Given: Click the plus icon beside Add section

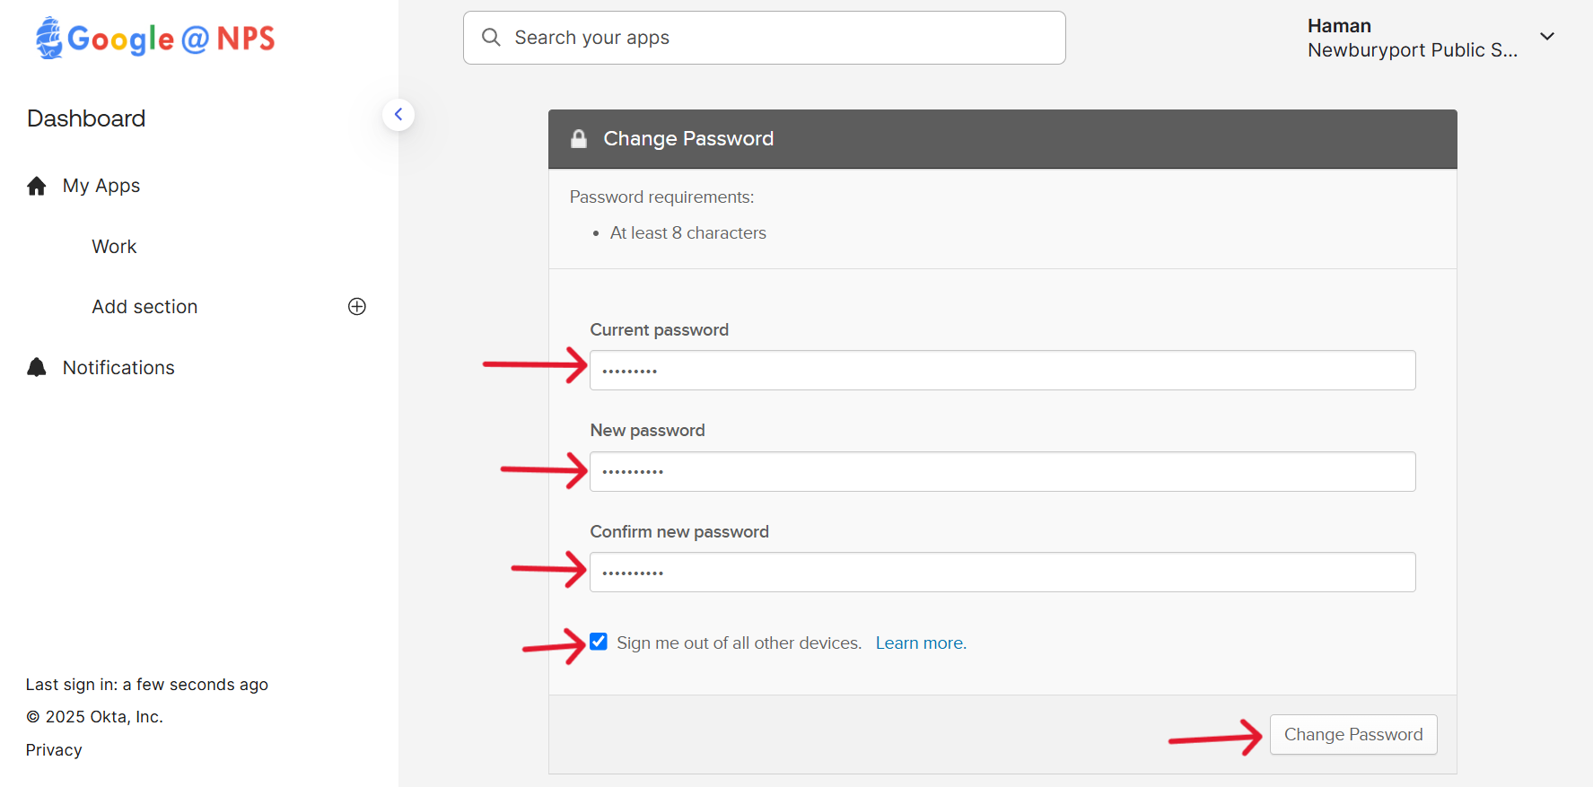Looking at the screenshot, I should pos(357,307).
